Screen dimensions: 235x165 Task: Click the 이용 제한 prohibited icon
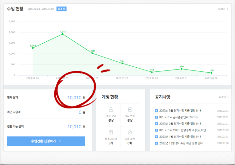tap(130, 132)
